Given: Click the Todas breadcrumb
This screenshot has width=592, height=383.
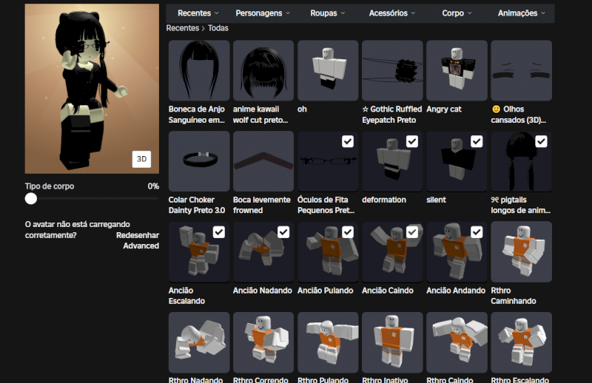Looking at the screenshot, I should coord(218,28).
